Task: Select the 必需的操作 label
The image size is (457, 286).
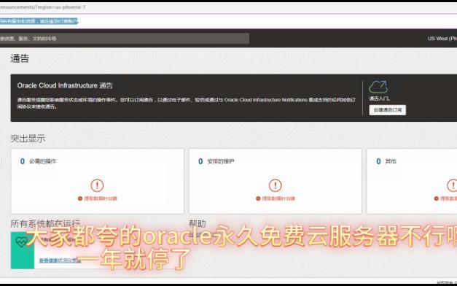Action: tap(42, 161)
